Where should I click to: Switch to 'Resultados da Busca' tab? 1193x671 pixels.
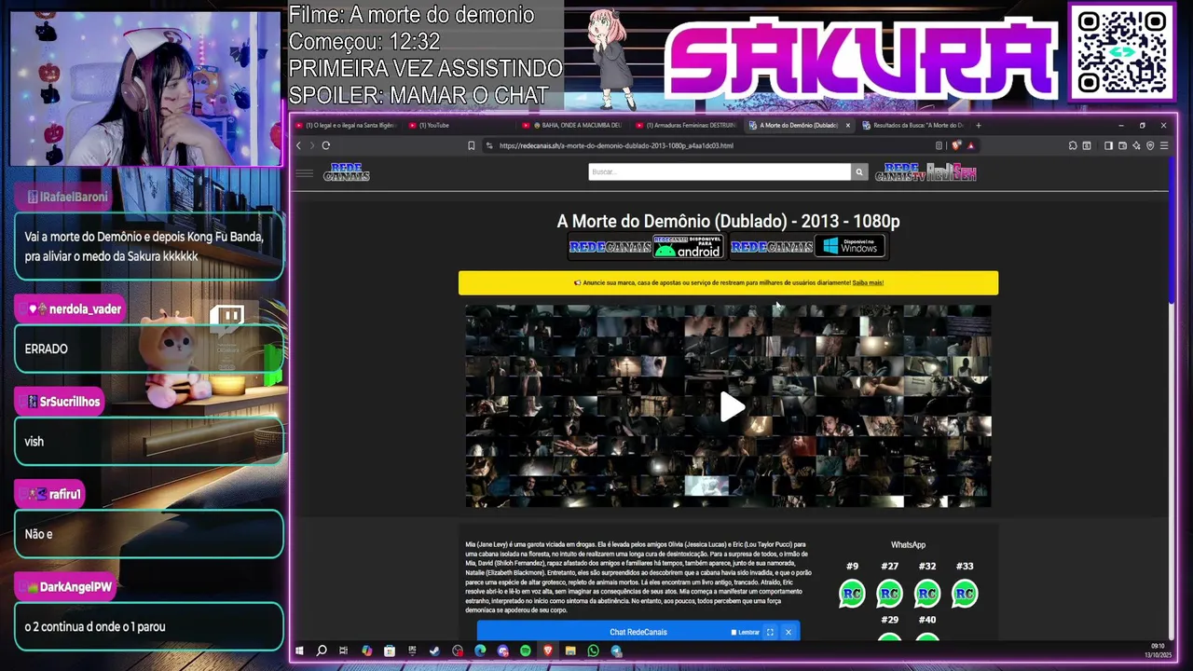point(913,125)
